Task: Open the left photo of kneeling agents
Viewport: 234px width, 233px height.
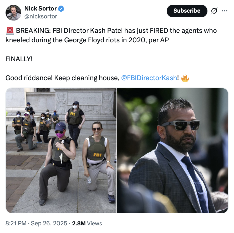Action: tap(61, 150)
